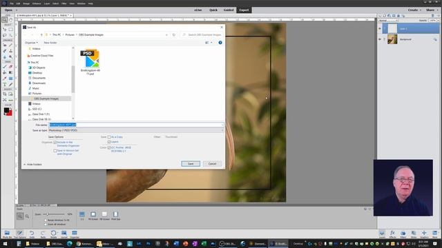442x248 pixels.
Task: Open the Enhance menu
Action: point(37,3)
